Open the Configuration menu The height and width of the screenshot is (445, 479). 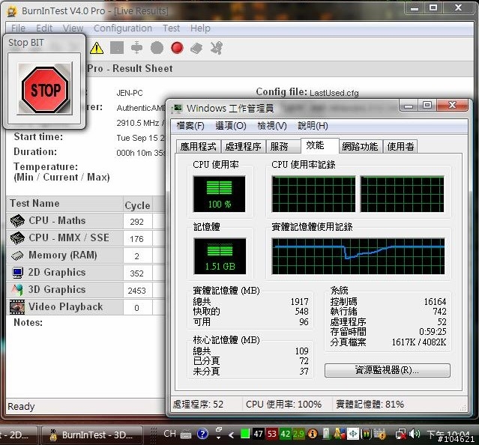123,28
